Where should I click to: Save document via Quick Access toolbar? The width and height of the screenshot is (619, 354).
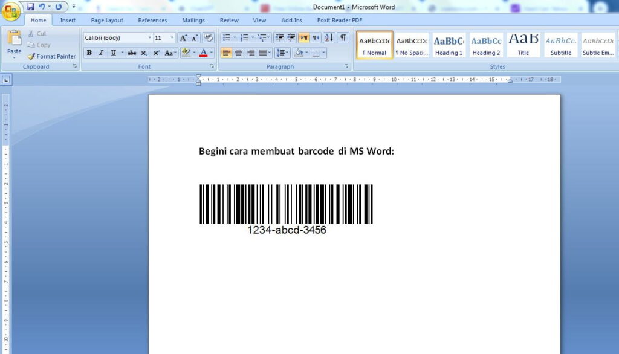(x=30, y=7)
